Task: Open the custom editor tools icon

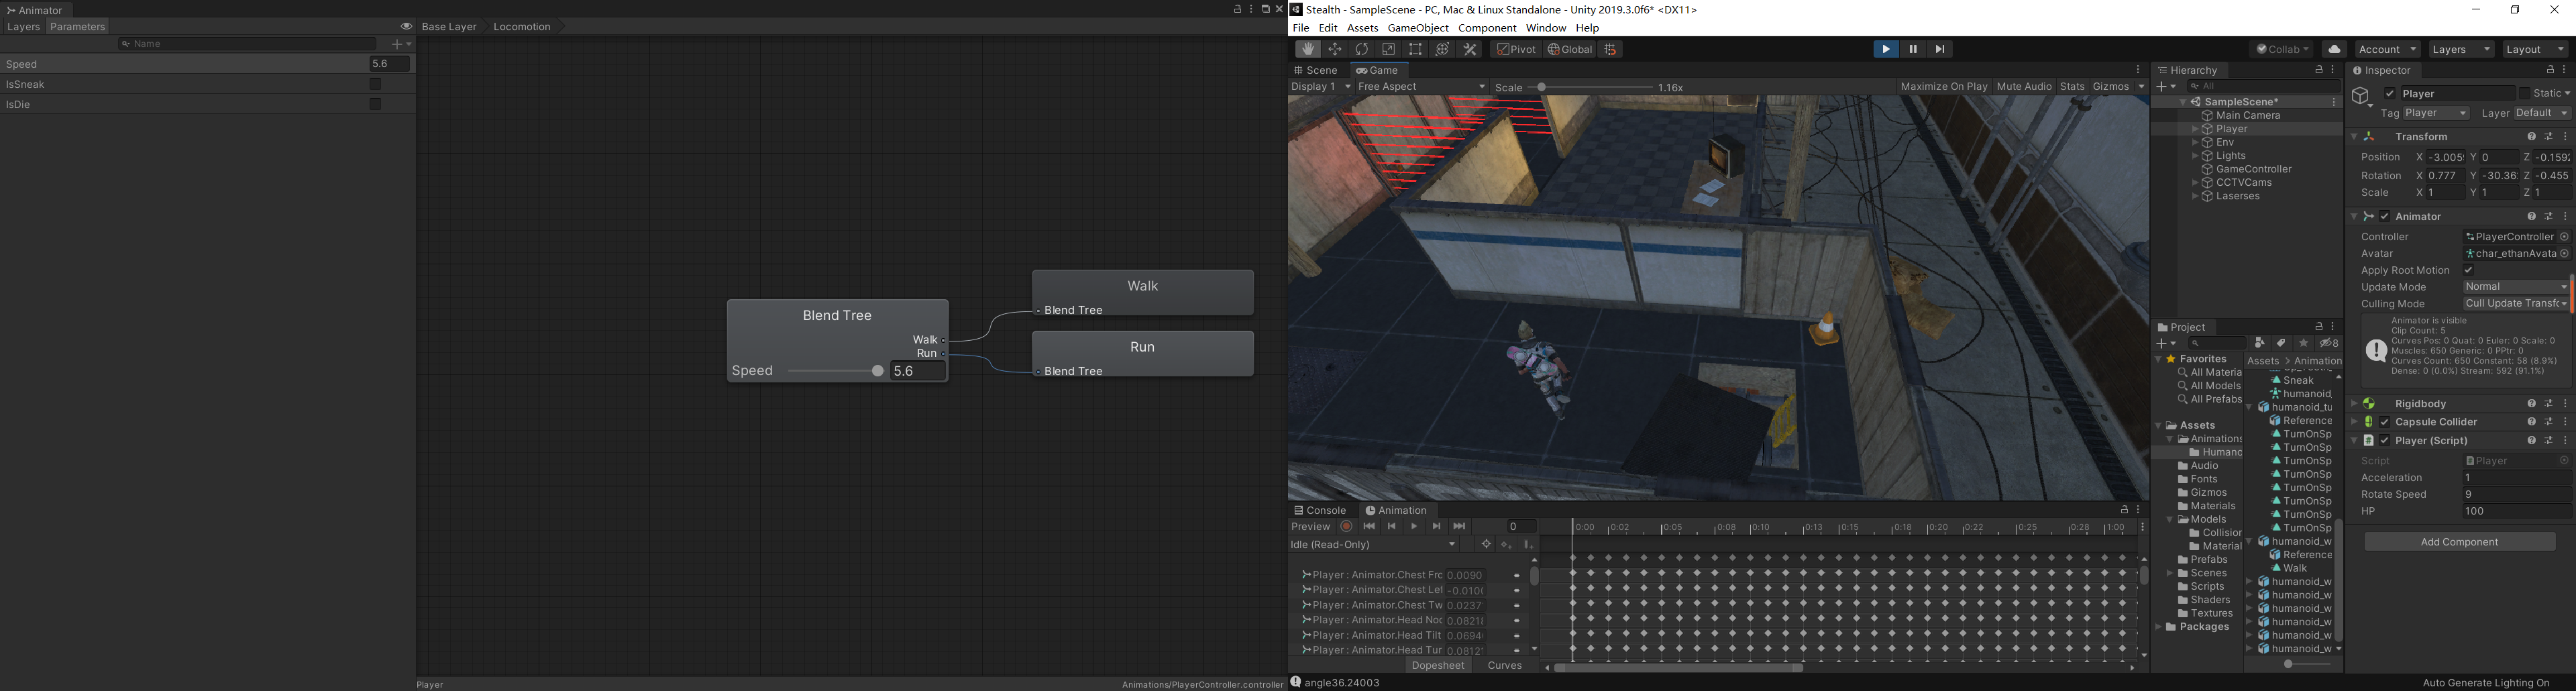Action: click(x=1470, y=49)
